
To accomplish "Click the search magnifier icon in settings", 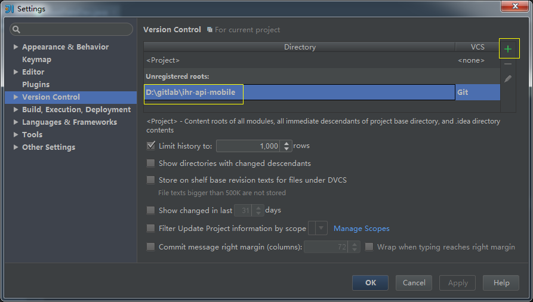I will tap(16, 30).
